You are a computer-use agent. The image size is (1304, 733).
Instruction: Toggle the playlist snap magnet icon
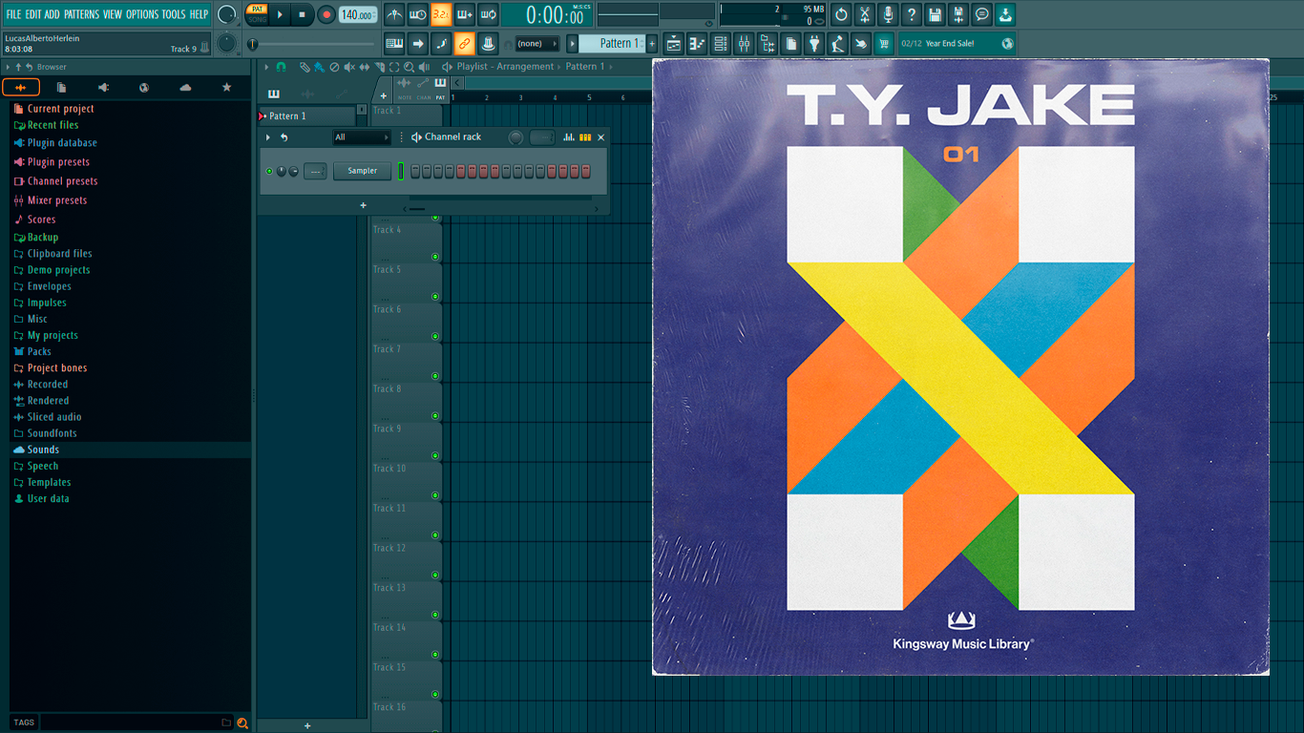[281, 67]
